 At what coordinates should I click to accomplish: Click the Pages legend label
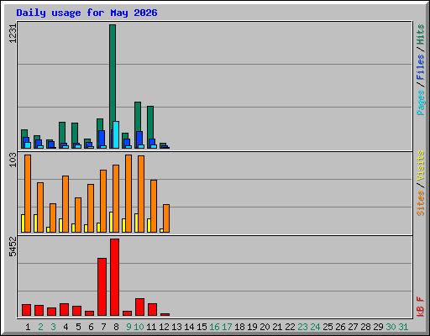[421, 102]
